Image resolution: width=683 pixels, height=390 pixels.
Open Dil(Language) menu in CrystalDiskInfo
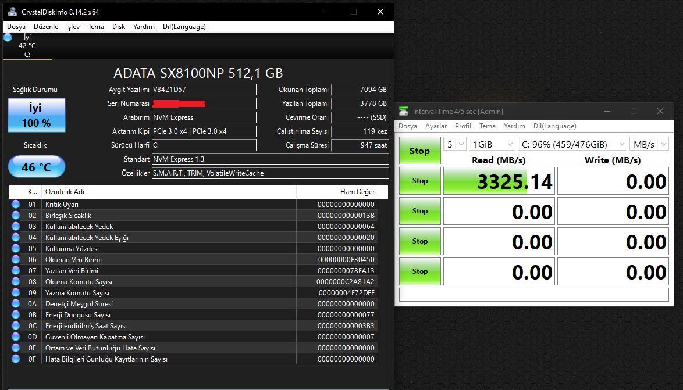(184, 27)
